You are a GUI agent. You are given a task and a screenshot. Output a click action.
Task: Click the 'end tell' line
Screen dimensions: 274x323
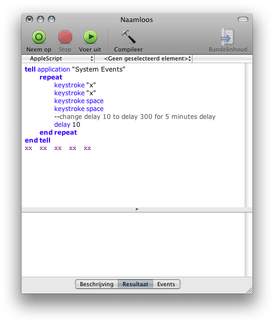point(37,140)
